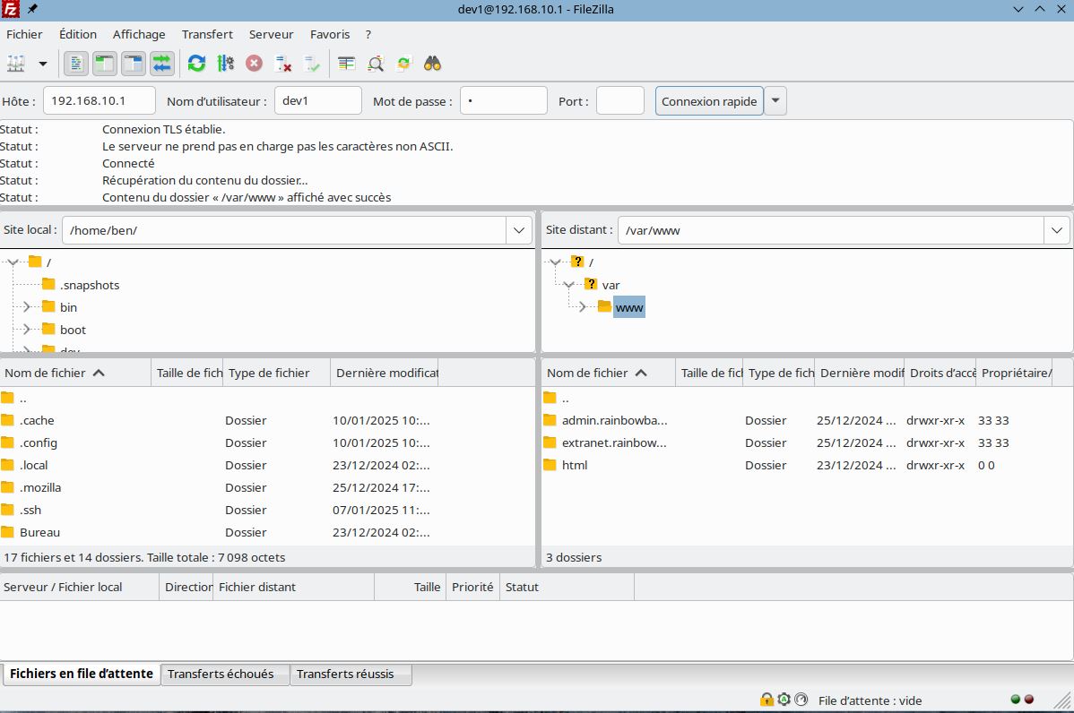Open the Site Manager icon
The width and height of the screenshot is (1074, 713).
[16, 64]
